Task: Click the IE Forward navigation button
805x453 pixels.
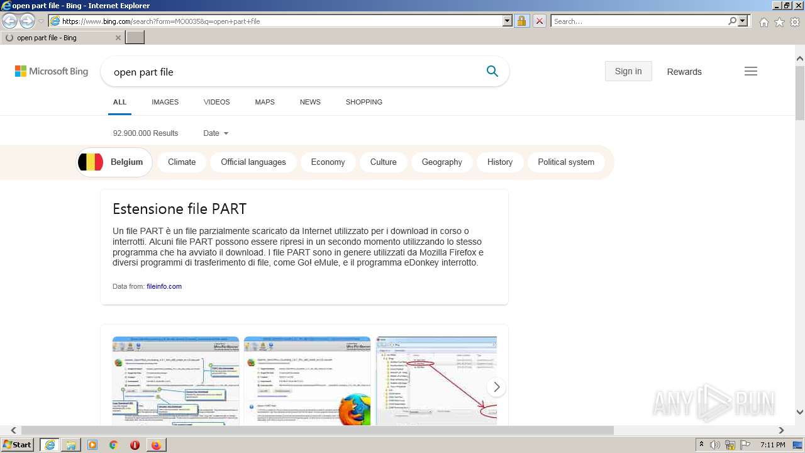Action: pos(27,21)
